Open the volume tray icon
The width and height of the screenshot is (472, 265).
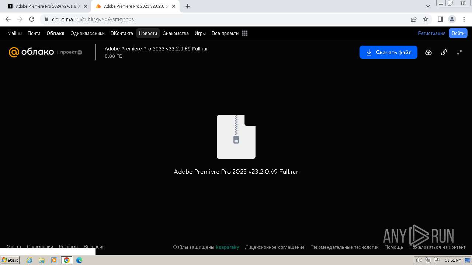point(419,260)
